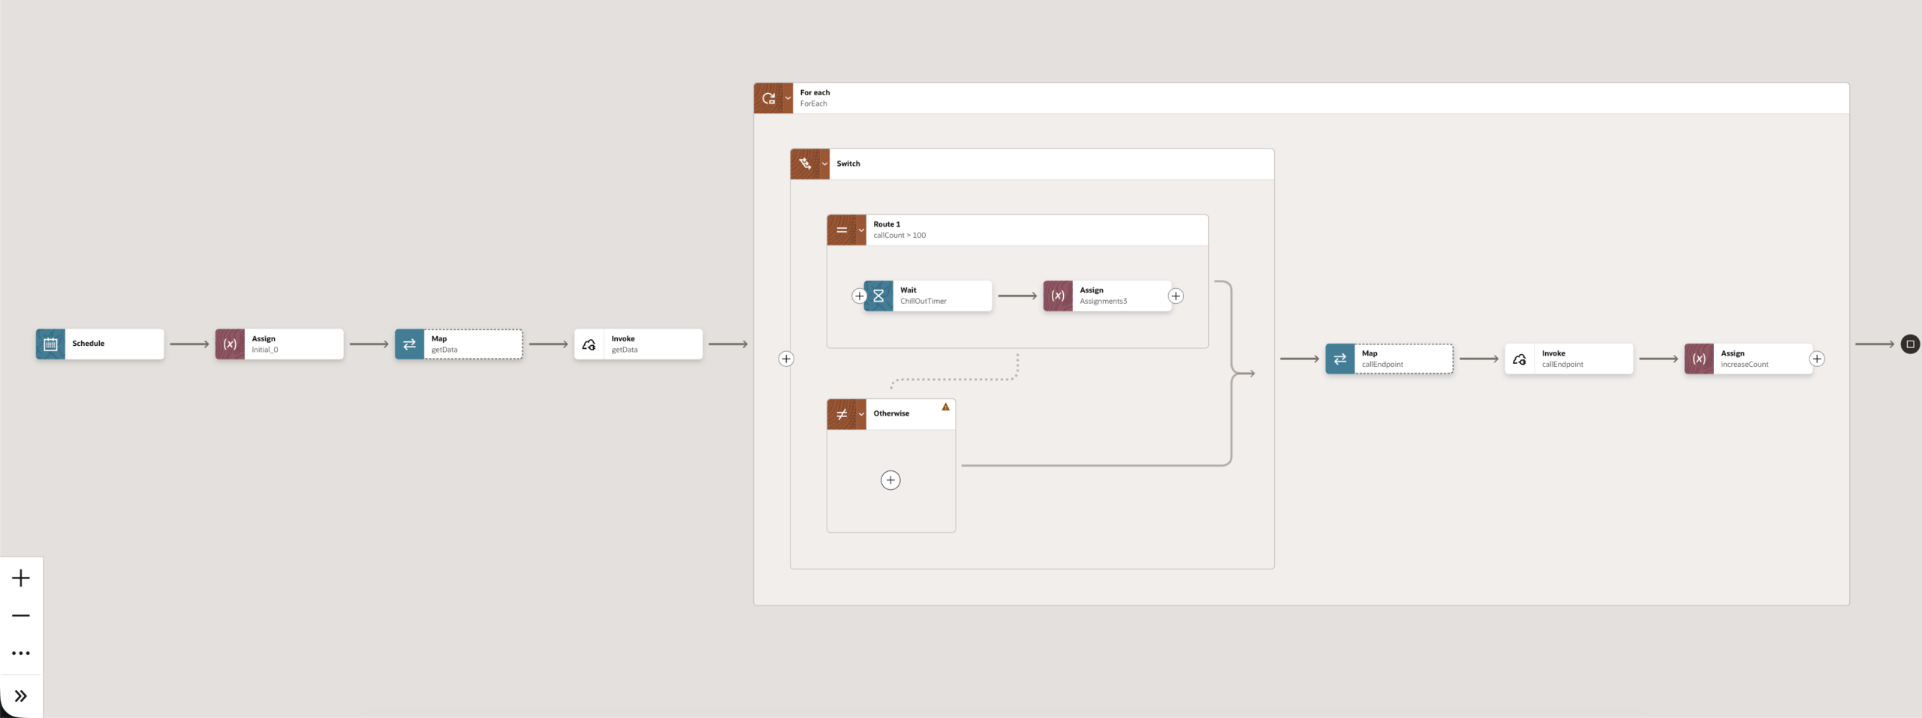Click the Assign increaseCount variable icon
This screenshot has height=718, width=1922.
pyautogui.click(x=1699, y=359)
